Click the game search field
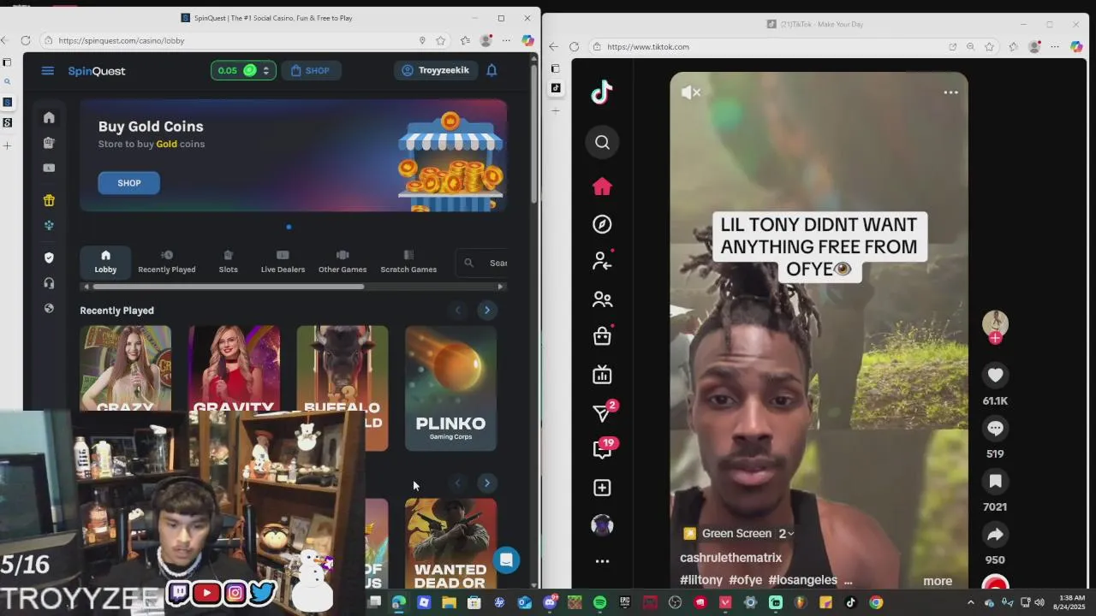1096x616 pixels. [482, 263]
